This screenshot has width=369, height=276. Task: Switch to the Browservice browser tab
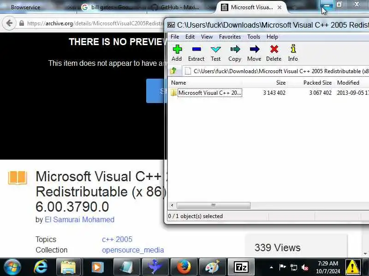click(x=25, y=7)
